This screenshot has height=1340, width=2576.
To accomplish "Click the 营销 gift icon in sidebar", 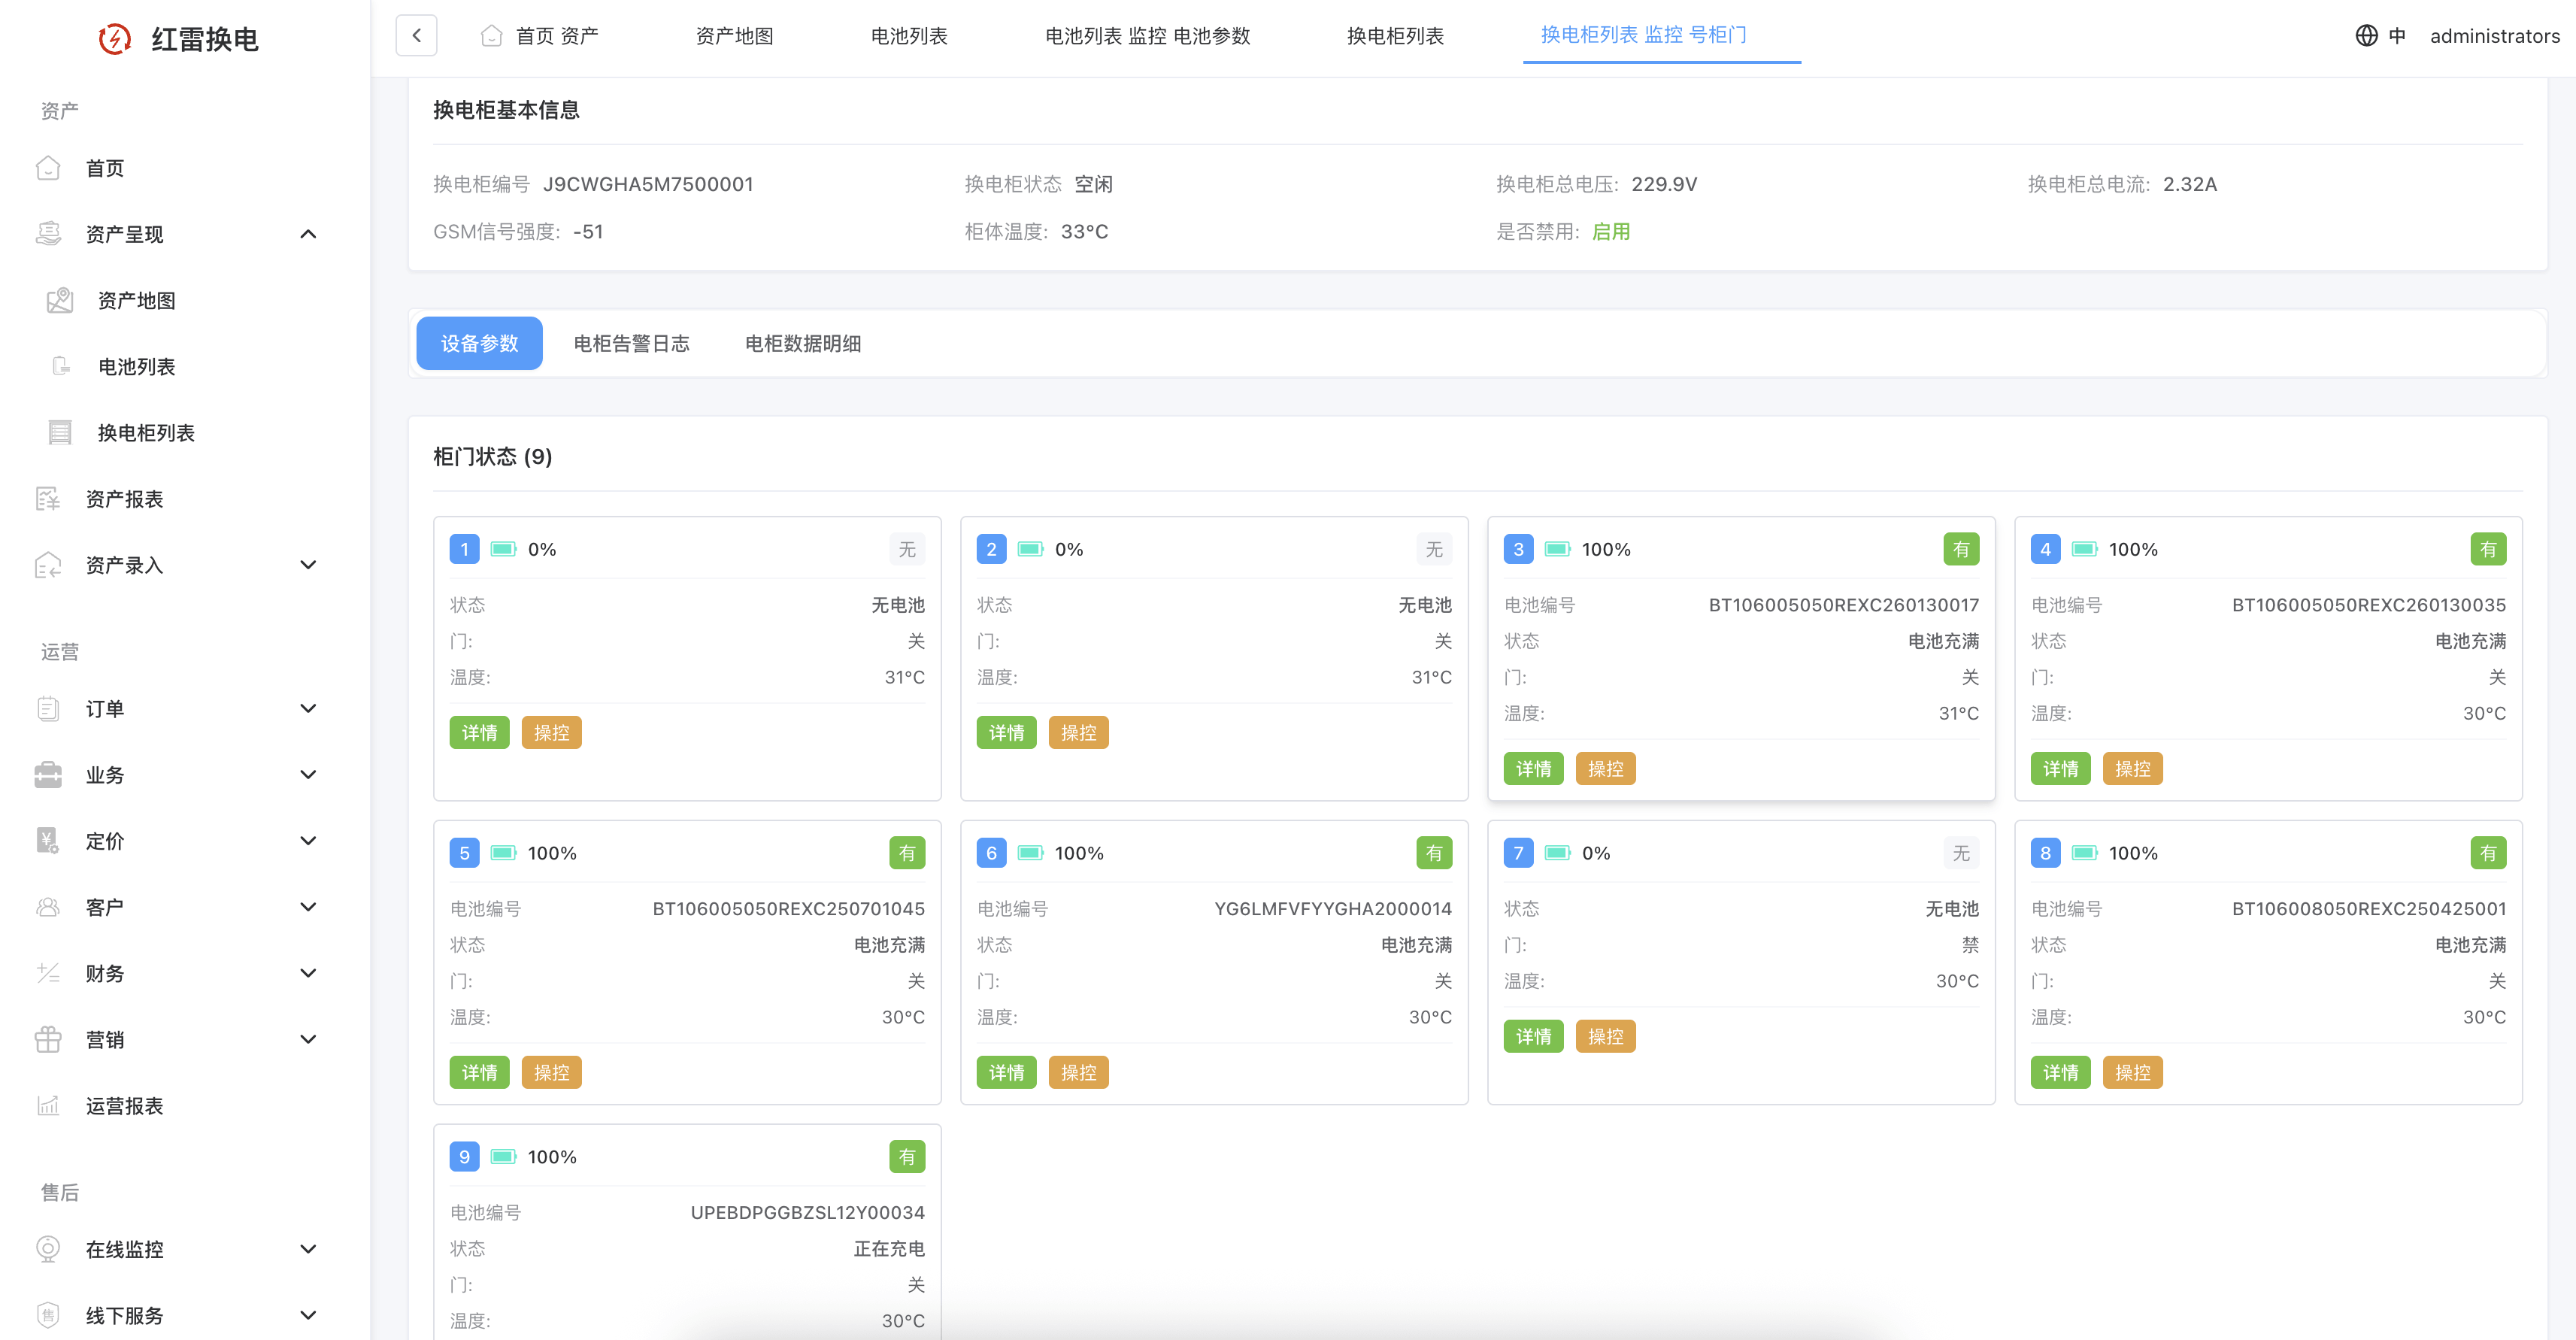I will pyautogui.click(x=48, y=1039).
